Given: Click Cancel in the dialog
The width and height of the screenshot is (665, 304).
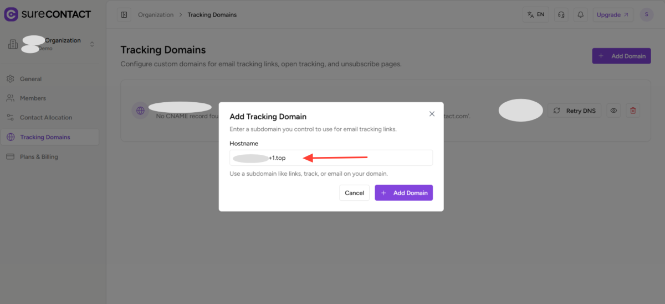Looking at the screenshot, I should (354, 193).
